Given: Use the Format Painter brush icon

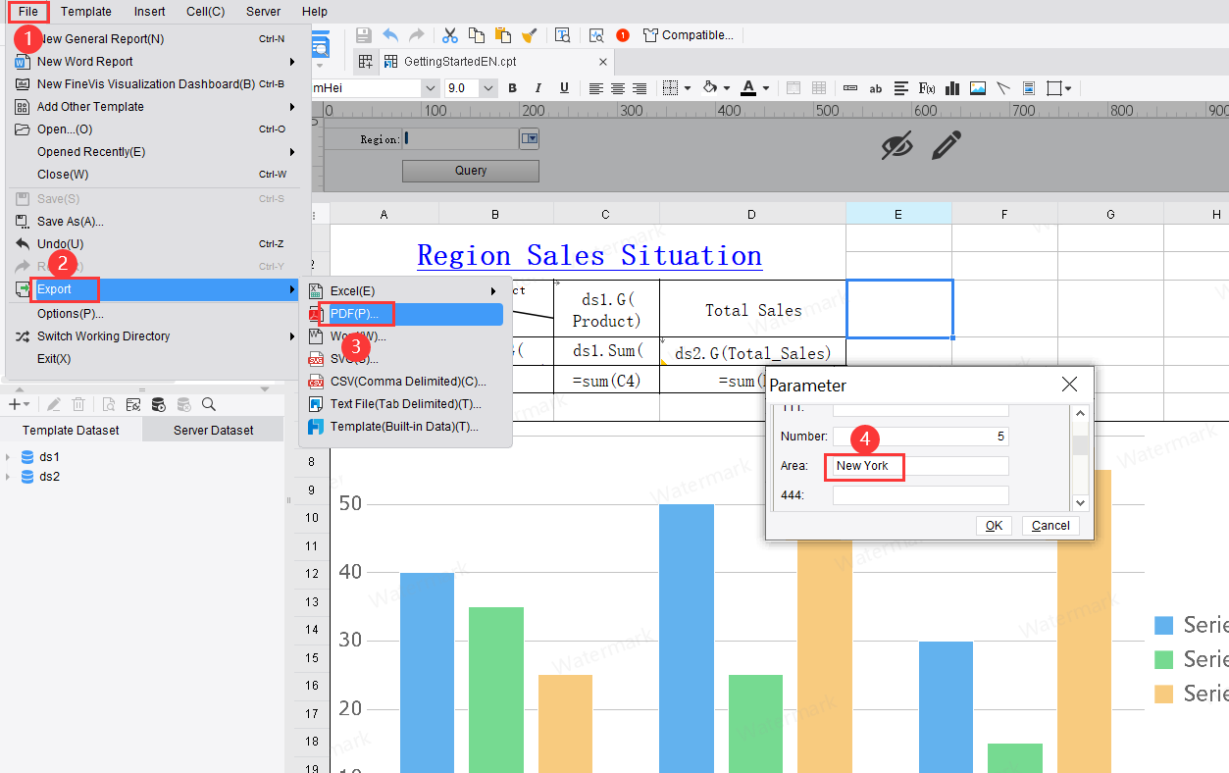Looking at the screenshot, I should (x=530, y=34).
